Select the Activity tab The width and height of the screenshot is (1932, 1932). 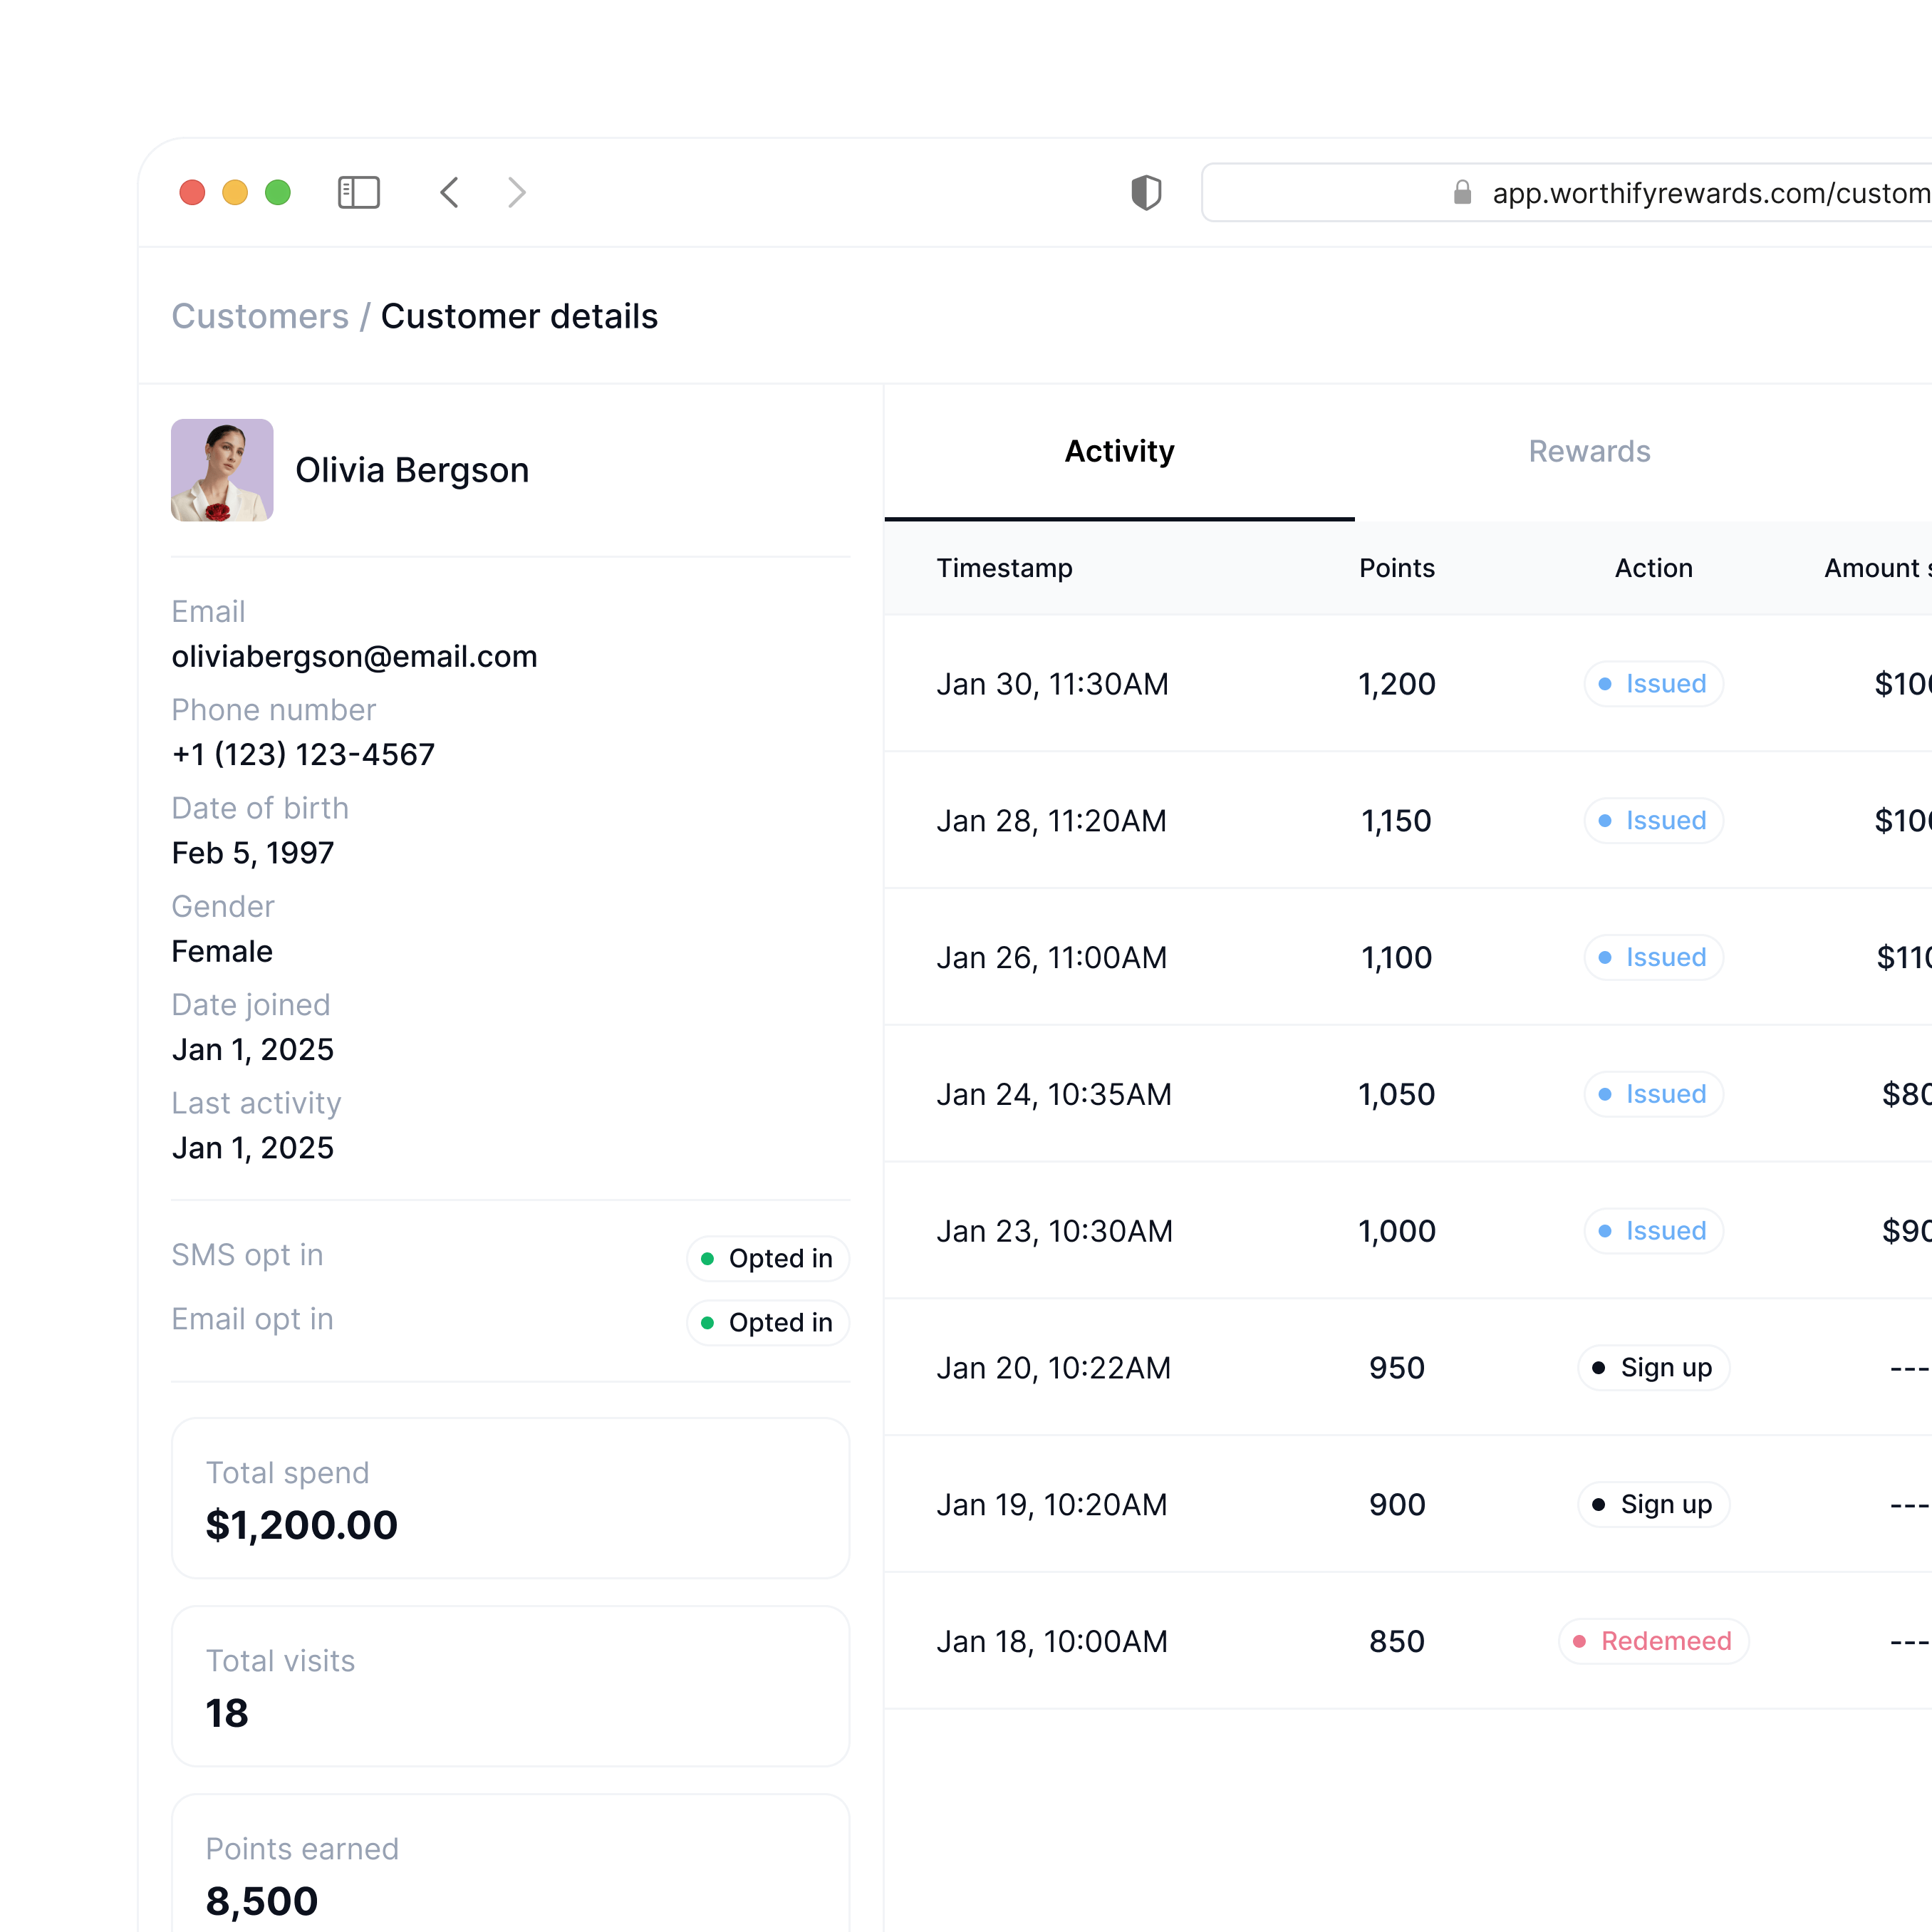(1119, 451)
